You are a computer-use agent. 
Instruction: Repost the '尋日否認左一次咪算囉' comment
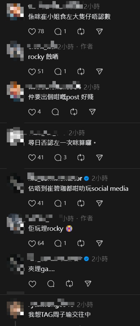tap(81, 158)
